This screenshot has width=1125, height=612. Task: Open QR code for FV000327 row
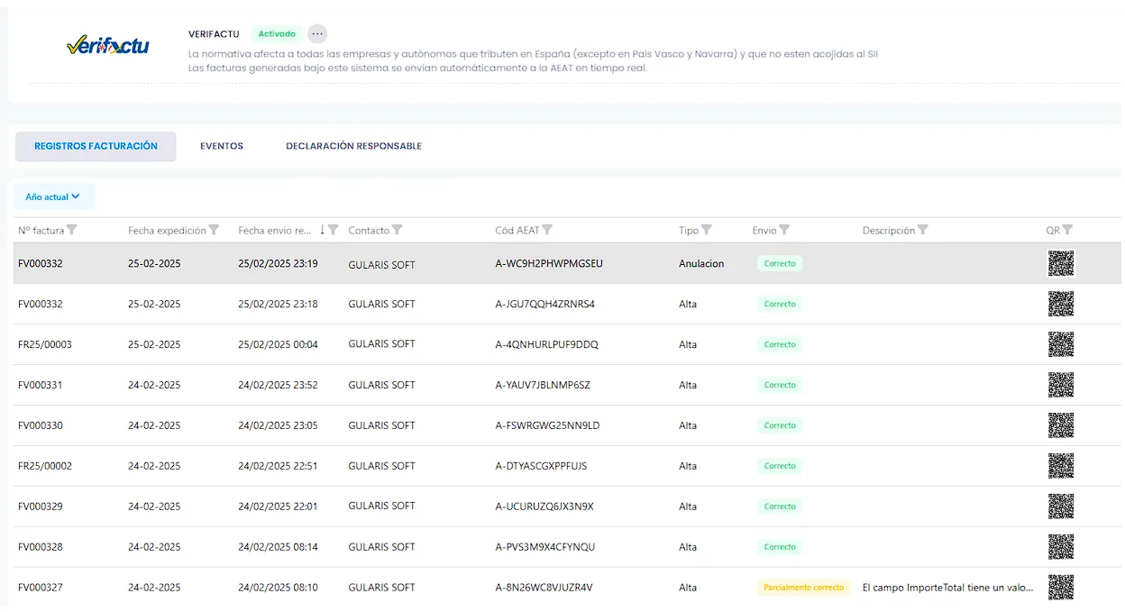(1061, 588)
